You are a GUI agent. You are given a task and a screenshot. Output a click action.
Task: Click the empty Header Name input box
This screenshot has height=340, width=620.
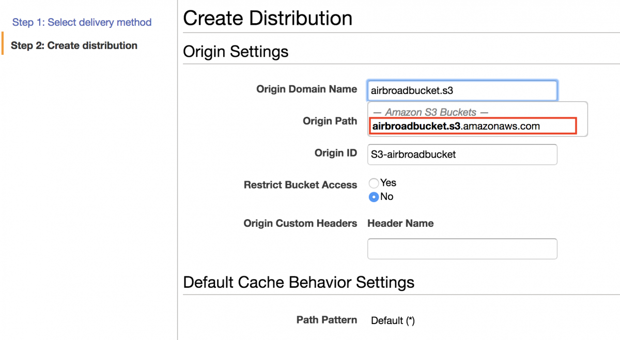coord(461,249)
